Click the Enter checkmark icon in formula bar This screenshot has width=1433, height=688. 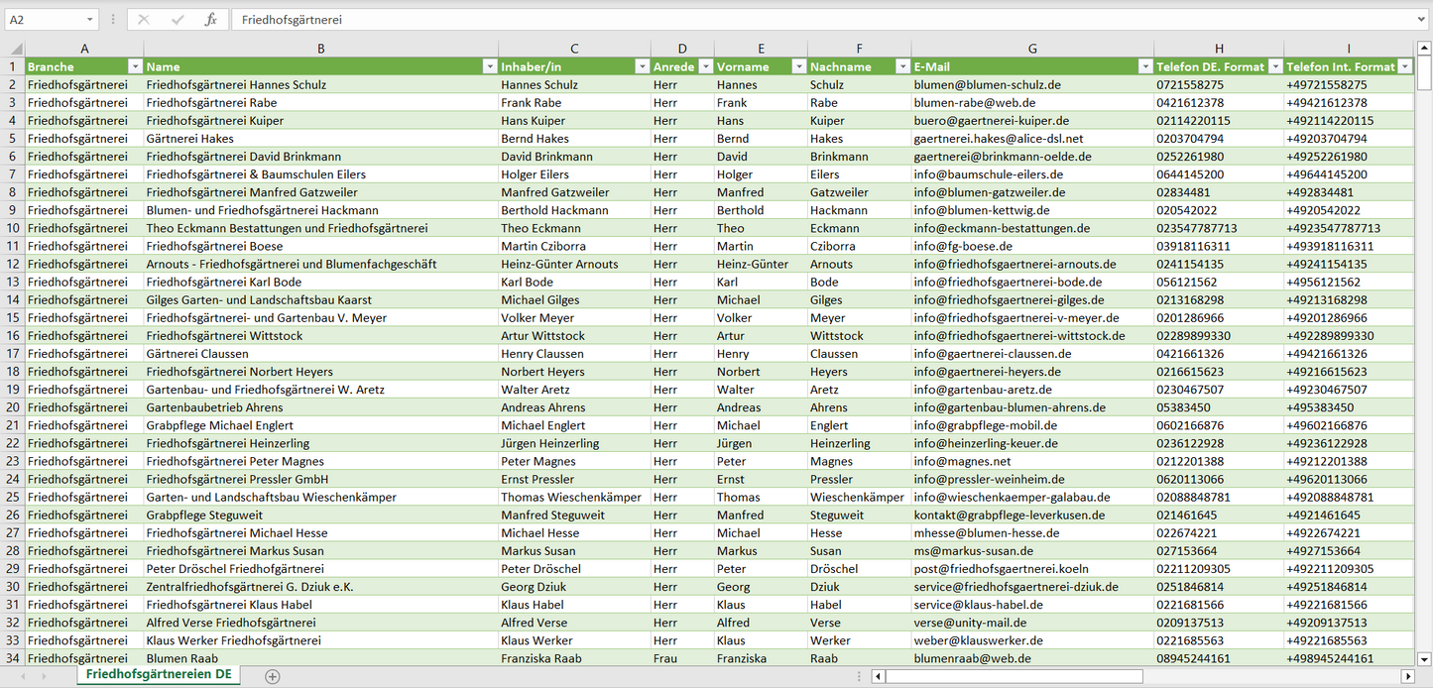pos(178,20)
